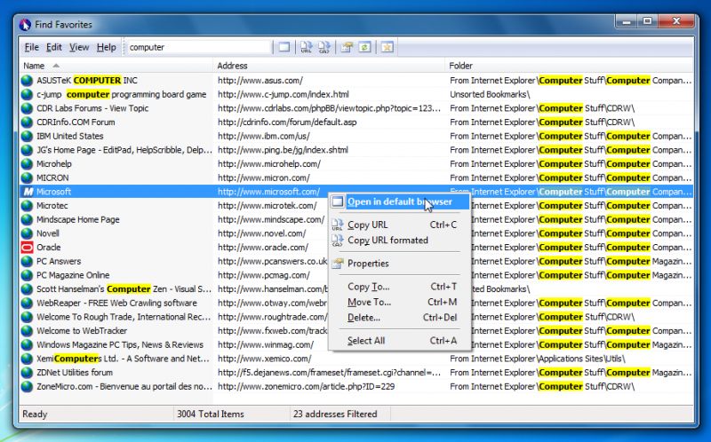Choose Select All in context menu

click(399, 341)
